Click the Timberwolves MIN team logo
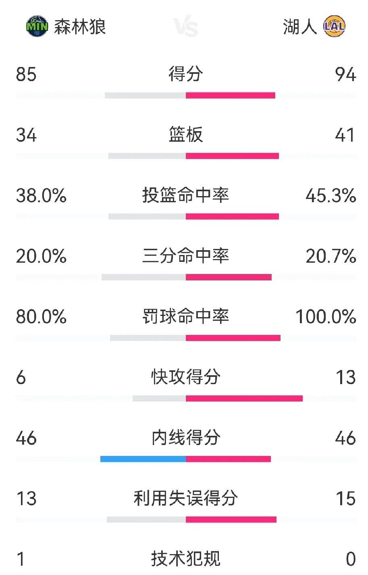This screenshot has width=368, height=575. [37, 27]
